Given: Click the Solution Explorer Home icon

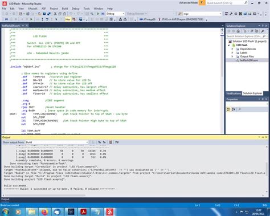Looking at the screenshot, I should click(238, 31).
